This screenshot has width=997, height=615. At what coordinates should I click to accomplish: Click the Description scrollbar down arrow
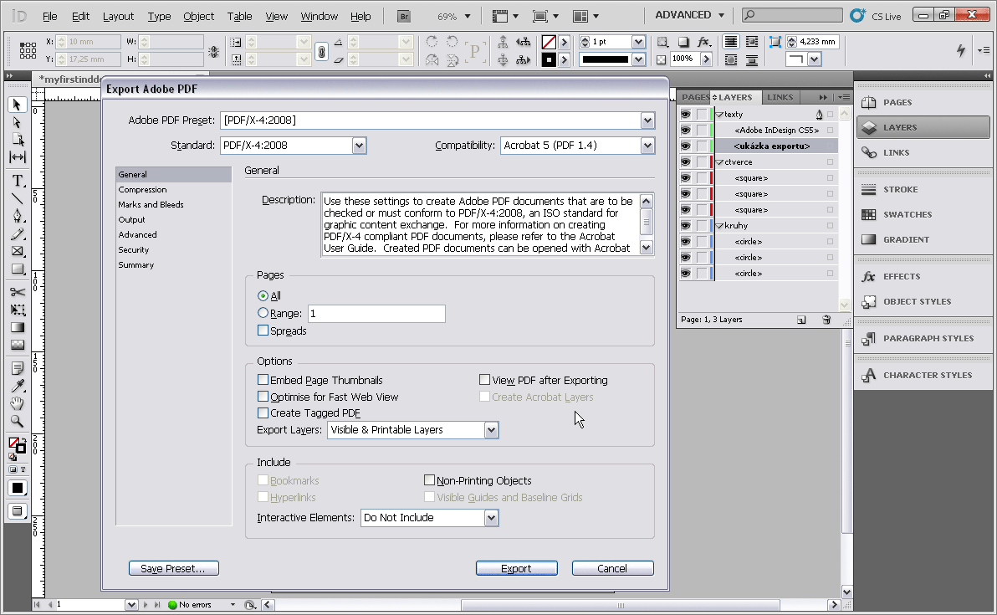pyautogui.click(x=646, y=248)
